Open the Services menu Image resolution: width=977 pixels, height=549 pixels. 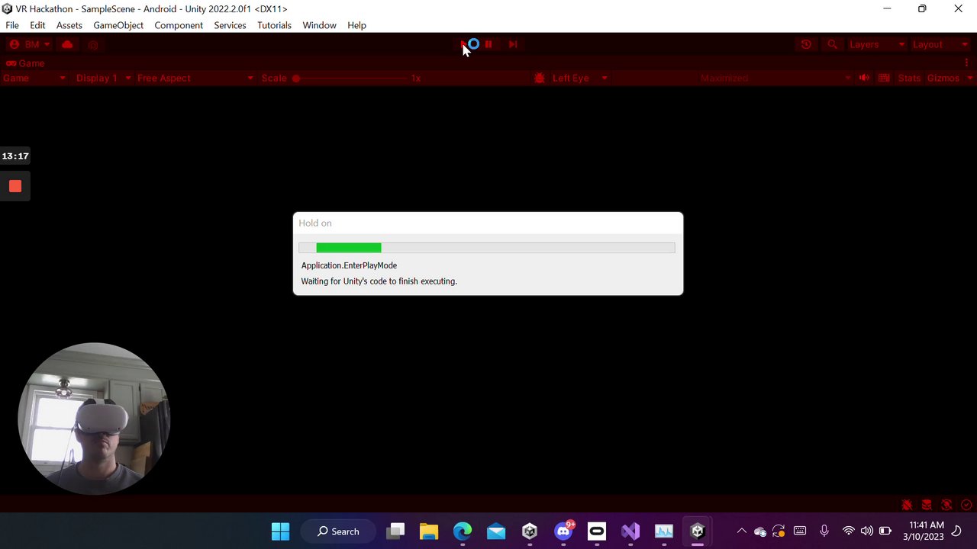(x=230, y=25)
